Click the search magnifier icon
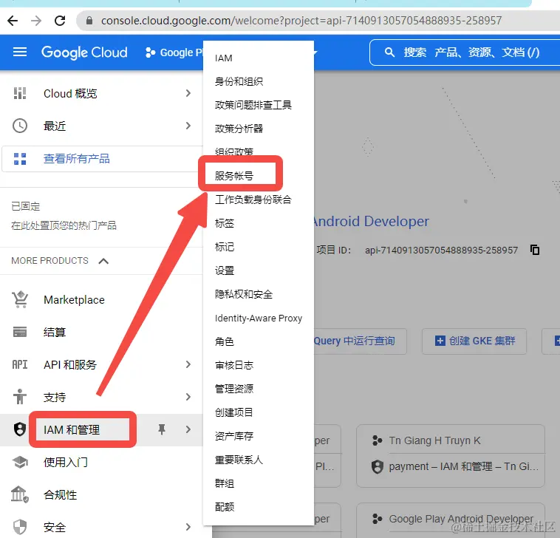The width and height of the screenshot is (560, 538). pyautogui.click(x=389, y=52)
